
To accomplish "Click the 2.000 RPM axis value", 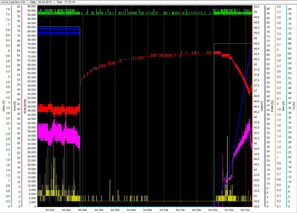I will (32, 202).
